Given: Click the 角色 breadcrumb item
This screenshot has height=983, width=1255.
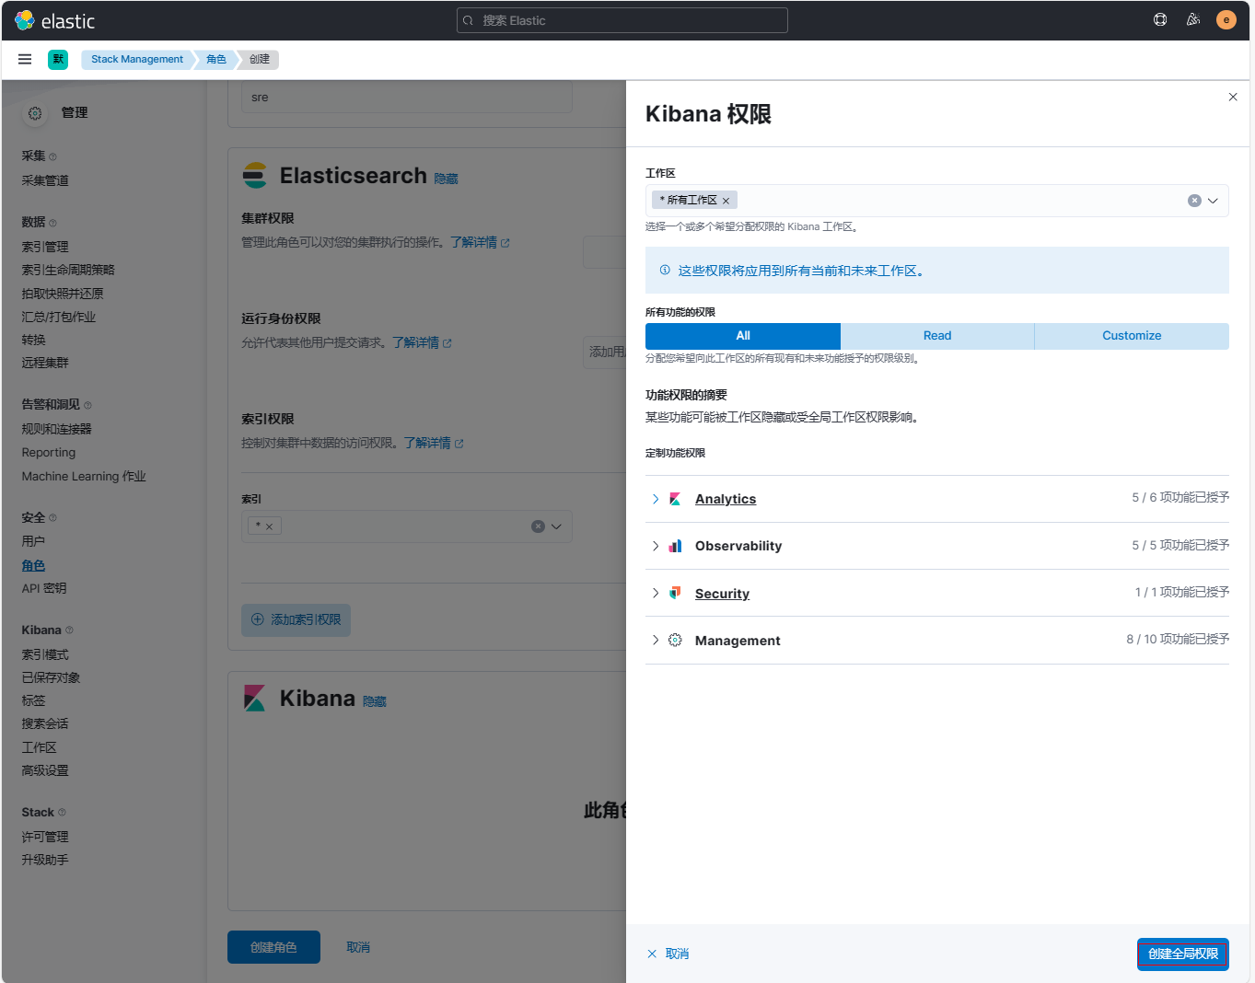Looking at the screenshot, I should (x=216, y=59).
